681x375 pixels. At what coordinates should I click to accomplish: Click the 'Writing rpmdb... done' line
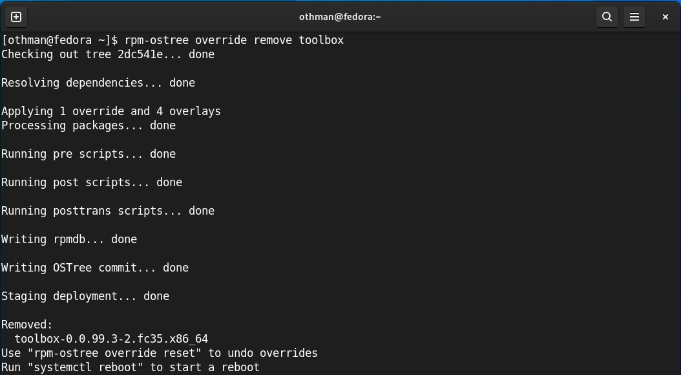(x=69, y=239)
